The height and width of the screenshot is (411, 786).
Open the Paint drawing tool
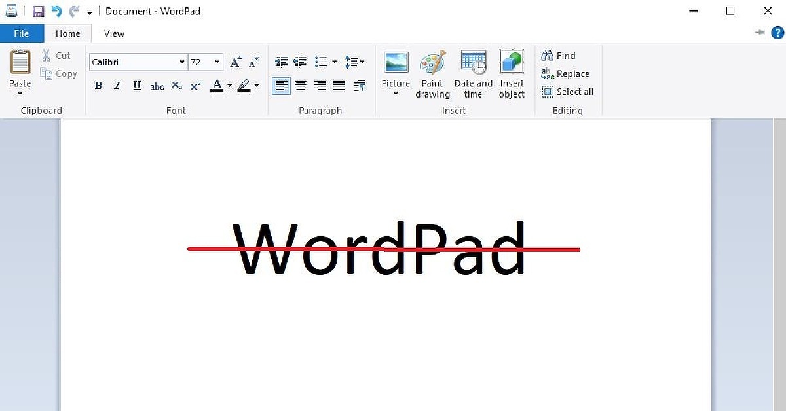pos(432,73)
